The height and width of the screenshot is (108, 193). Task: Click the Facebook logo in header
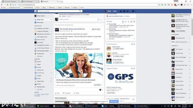[x=36, y=11]
